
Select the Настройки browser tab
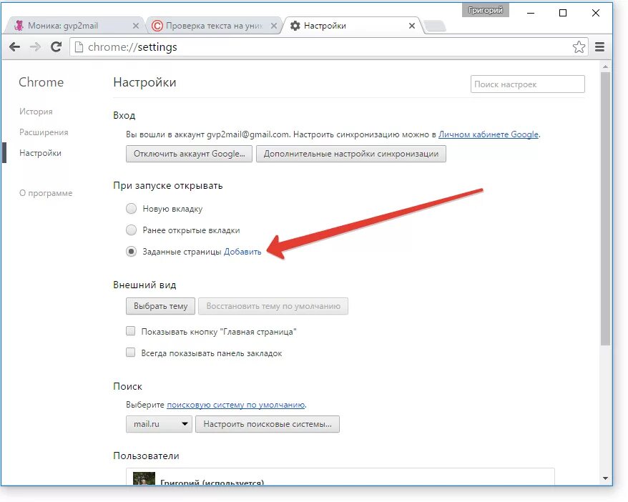tap(351, 26)
